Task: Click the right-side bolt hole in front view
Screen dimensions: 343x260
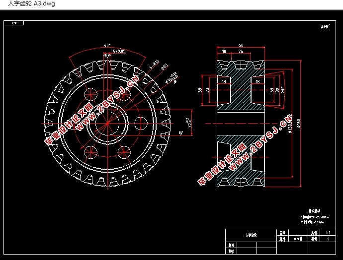Action: pyautogui.click(x=141, y=124)
